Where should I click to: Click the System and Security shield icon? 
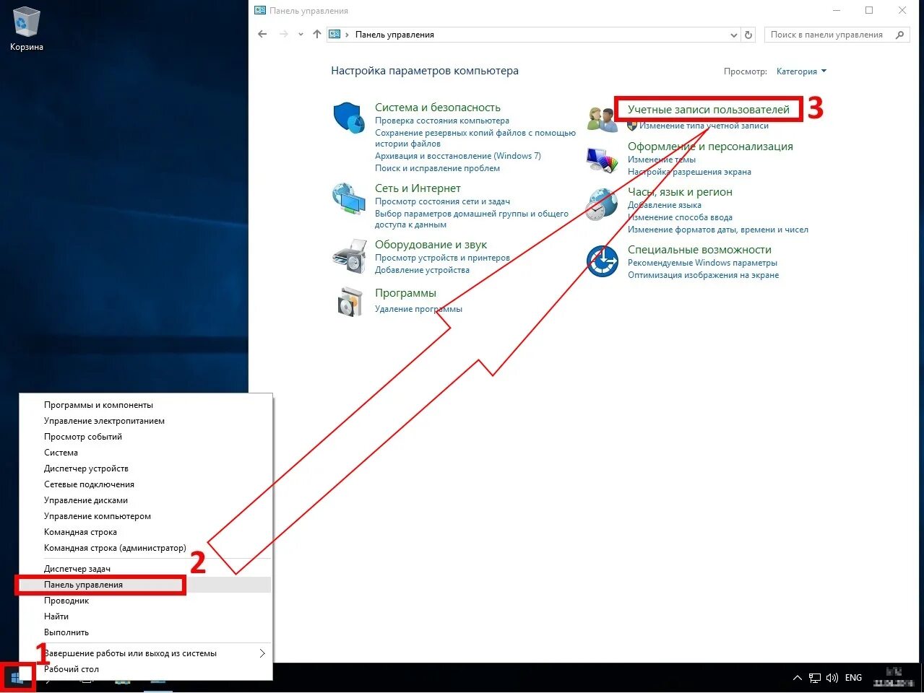348,118
